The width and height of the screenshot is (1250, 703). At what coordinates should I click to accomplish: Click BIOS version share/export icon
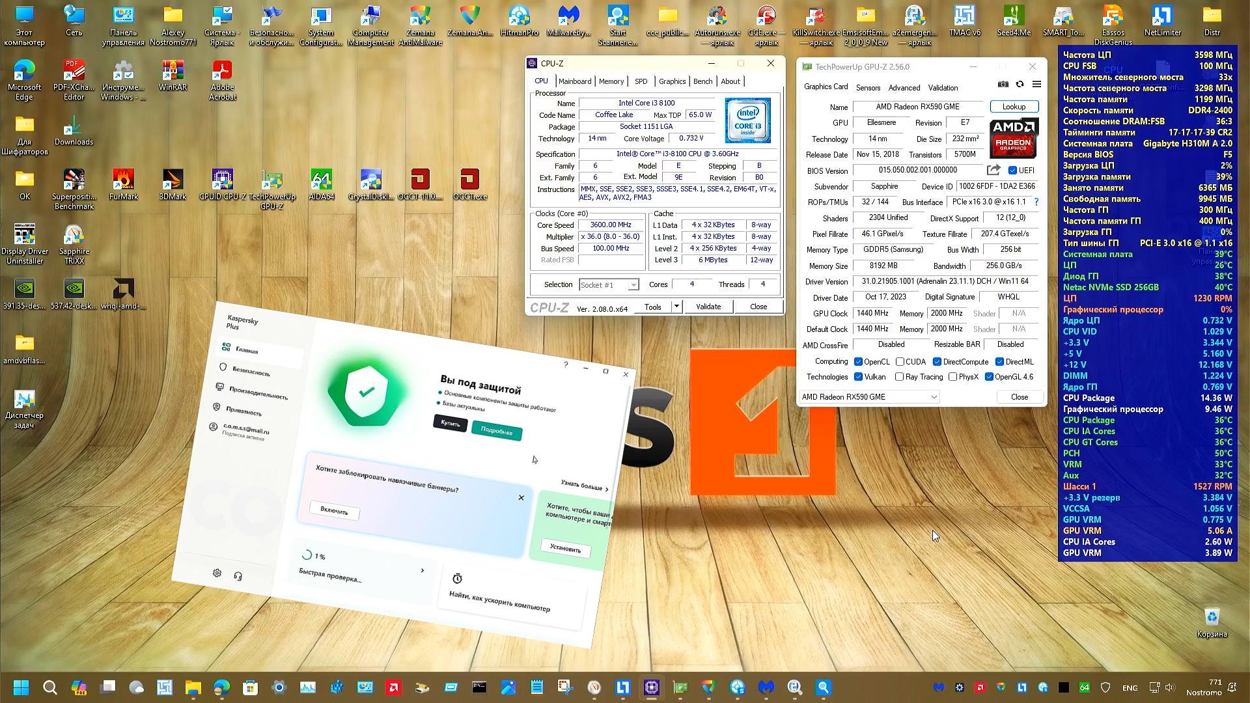click(x=993, y=170)
